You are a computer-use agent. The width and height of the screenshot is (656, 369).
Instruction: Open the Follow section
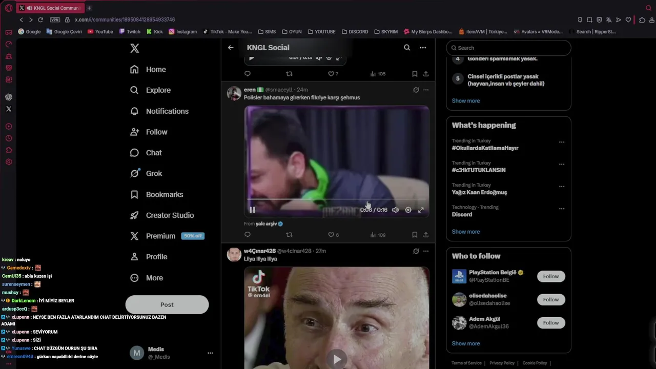149,132
